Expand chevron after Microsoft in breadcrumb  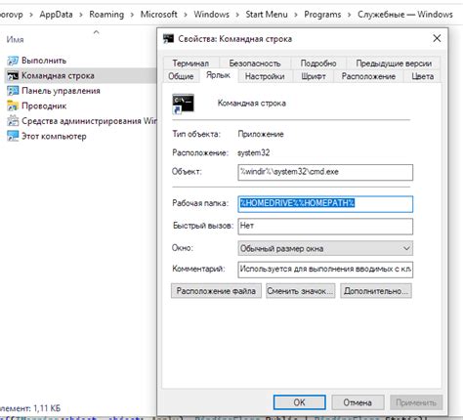pos(186,15)
